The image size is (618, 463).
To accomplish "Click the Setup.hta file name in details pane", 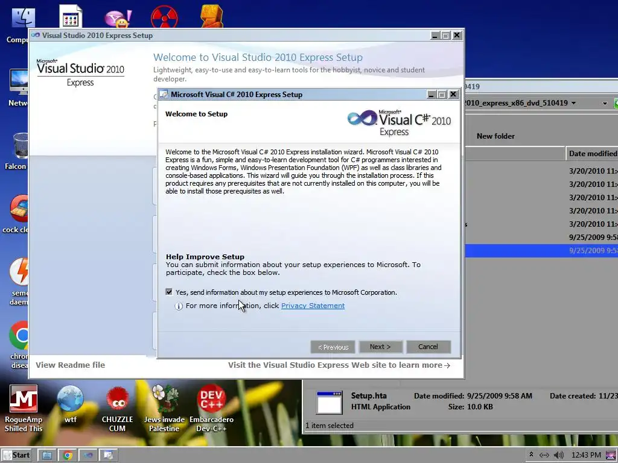I will pos(369,395).
